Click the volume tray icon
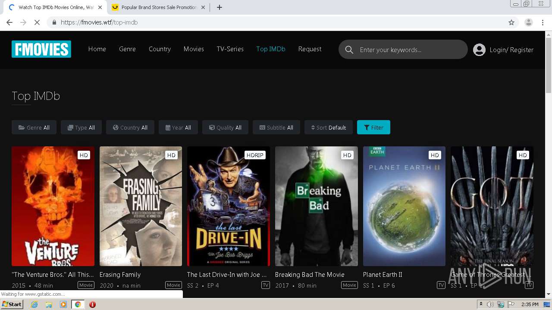 point(490,304)
